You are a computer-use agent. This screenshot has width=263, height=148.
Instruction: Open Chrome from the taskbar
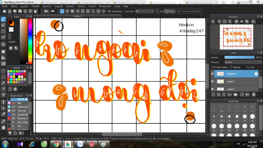tap(56, 144)
